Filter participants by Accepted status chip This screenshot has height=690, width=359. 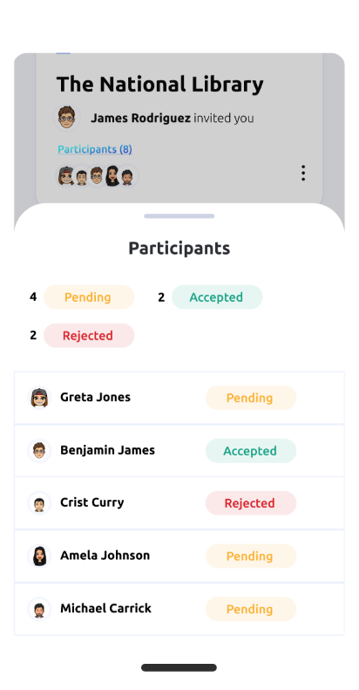coord(217,297)
